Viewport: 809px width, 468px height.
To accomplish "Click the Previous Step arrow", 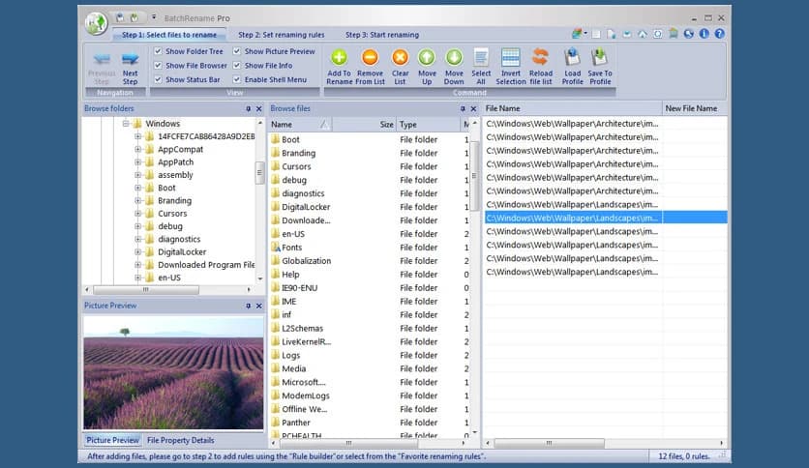I will click(102, 59).
